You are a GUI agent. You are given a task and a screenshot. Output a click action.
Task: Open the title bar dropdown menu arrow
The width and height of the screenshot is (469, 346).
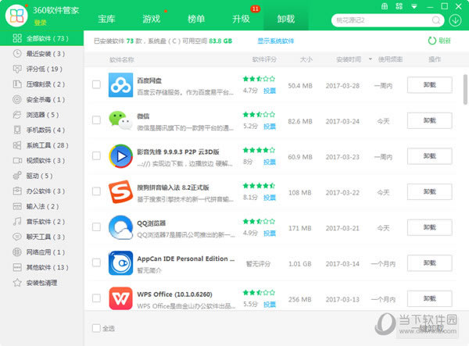coord(414,6)
